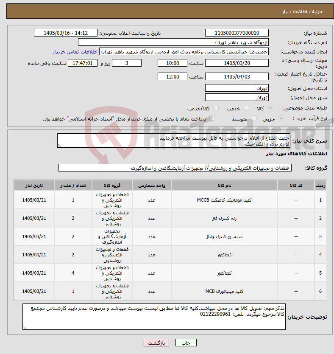The image size is (334, 354).
Task: Click the اطلاعات کالاهای مورد نیاز section heading
Action: click(x=296, y=154)
